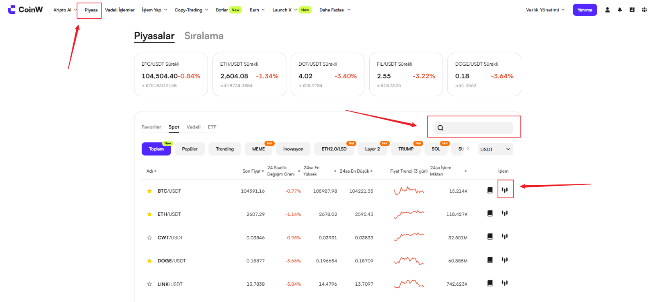Image resolution: width=655 pixels, height=302 pixels.
Task: Click the market search input field
Action: 474,128
